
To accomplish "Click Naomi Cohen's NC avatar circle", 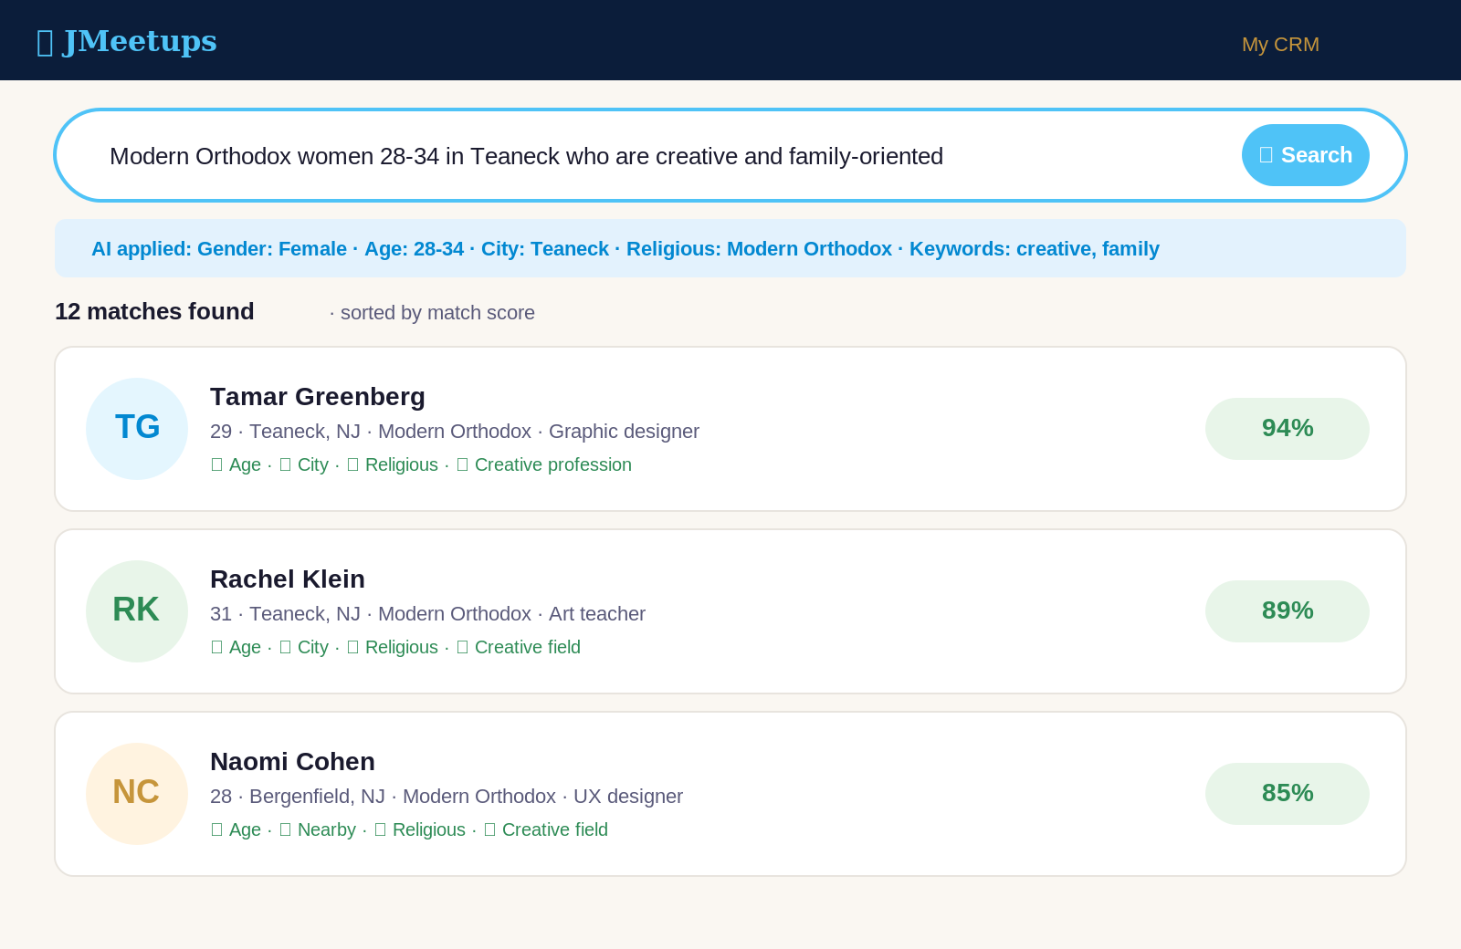I will [136, 793].
